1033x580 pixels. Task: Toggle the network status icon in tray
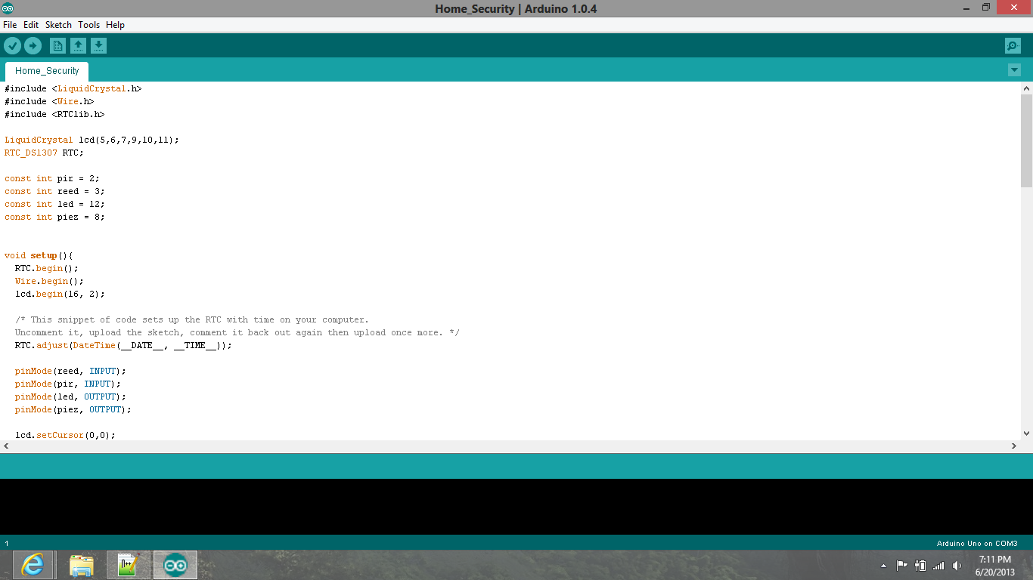click(938, 564)
